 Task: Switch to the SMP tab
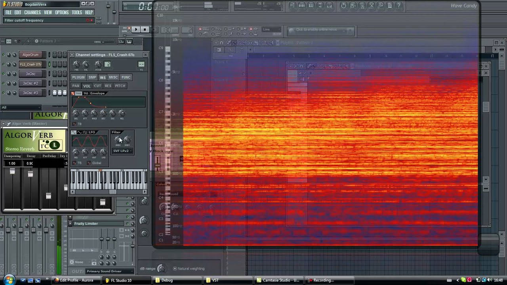(x=92, y=77)
